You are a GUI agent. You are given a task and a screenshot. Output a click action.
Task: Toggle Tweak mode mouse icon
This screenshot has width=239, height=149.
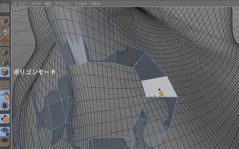(x=5, y=95)
